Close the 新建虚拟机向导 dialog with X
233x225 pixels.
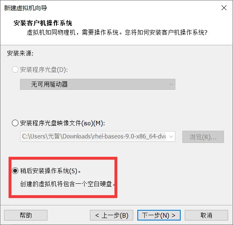224,8
